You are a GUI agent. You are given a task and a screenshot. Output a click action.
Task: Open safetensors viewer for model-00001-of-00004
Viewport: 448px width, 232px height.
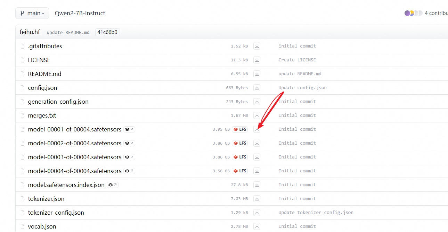[129, 129]
